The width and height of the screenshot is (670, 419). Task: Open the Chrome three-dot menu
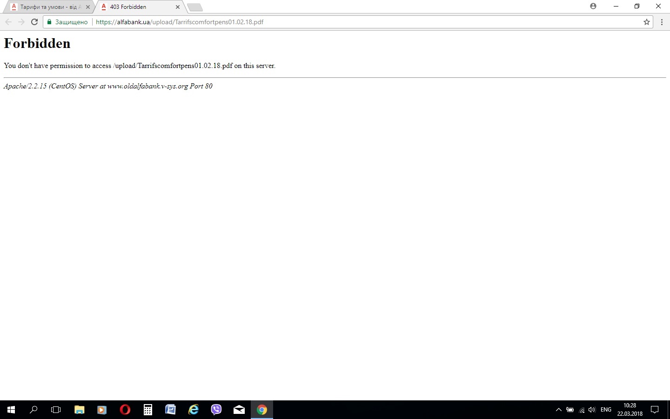(662, 22)
